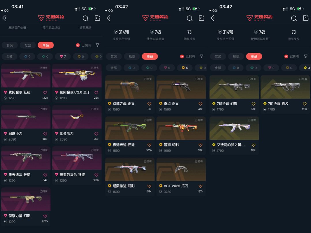Select the orange tier chip showing 6
This screenshot has width=311, height=233.
coord(185,68)
